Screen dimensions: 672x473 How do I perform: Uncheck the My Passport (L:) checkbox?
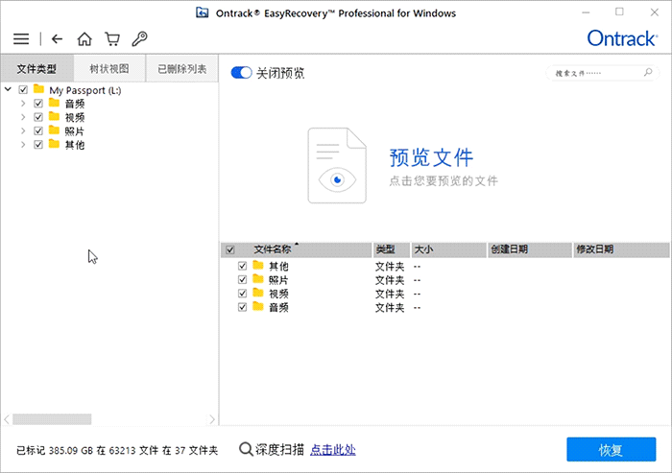(24, 90)
